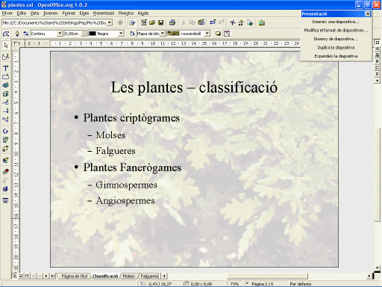Click 'Insereix una diapositiva...' in Presentació panel

pyautogui.click(x=336, y=22)
